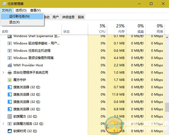Click the 软媒魔方服务 icon

pyautogui.click(x=10, y=124)
